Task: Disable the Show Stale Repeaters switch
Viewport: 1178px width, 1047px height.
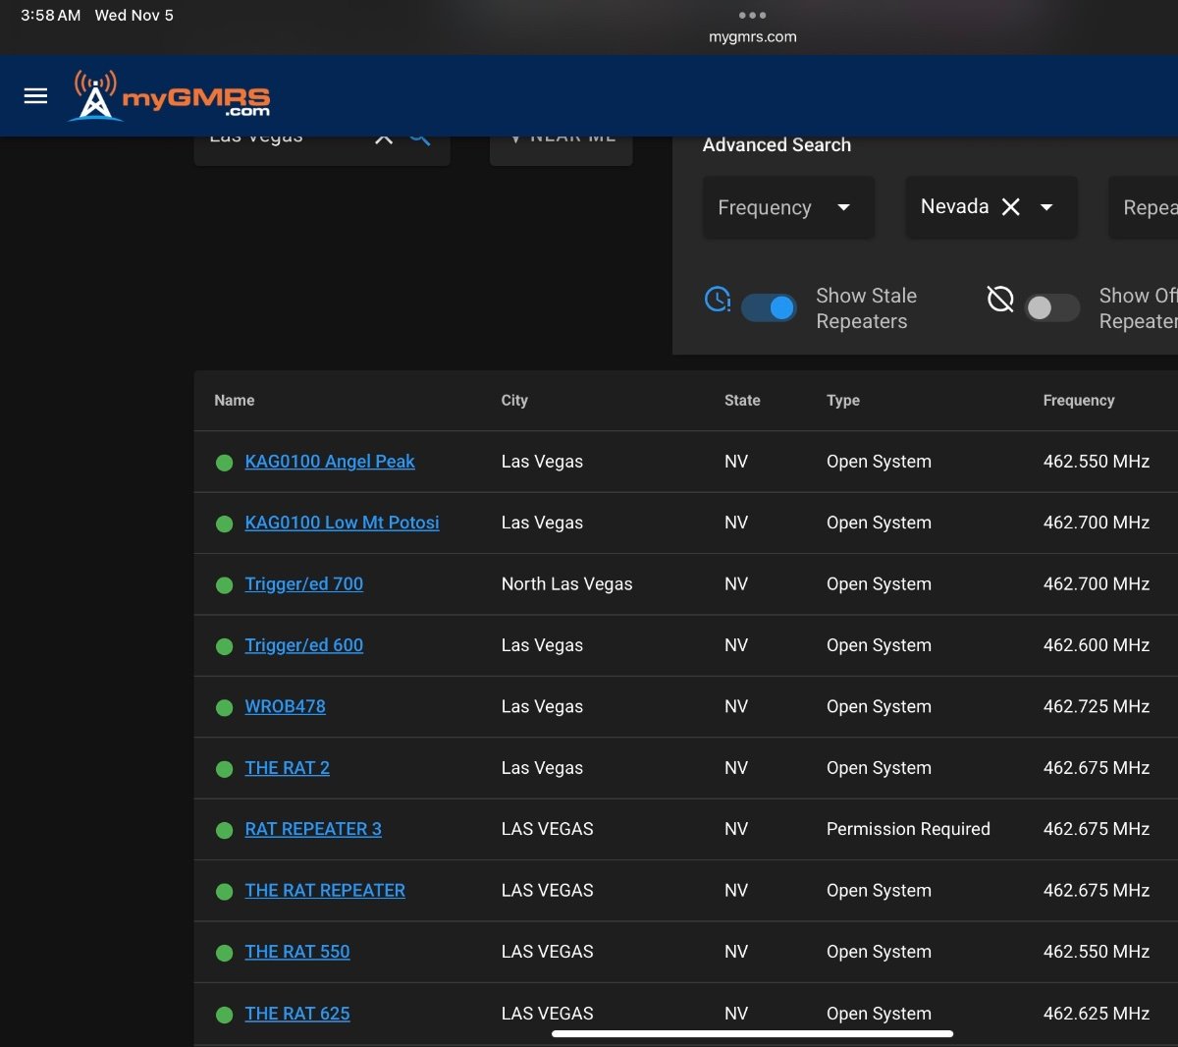Action: (769, 308)
